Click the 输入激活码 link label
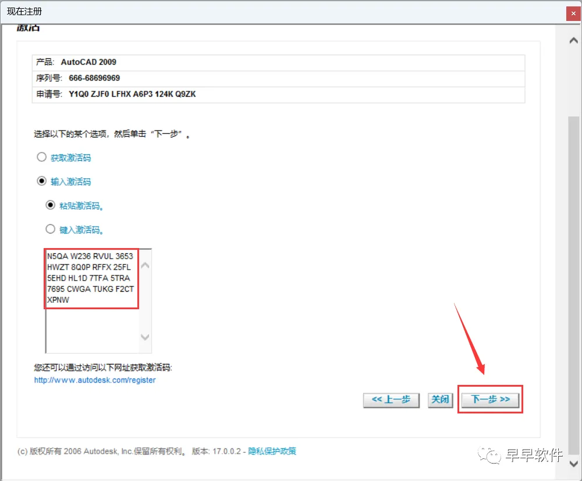 pyautogui.click(x=70, y=182)
